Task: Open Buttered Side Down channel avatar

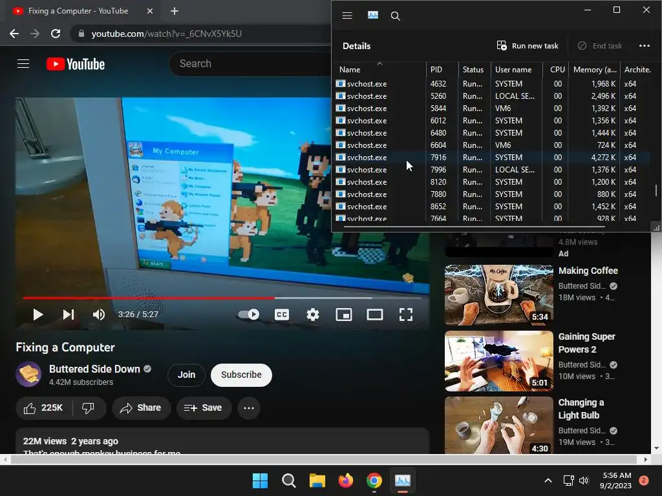Action: (x=28, y=374)
